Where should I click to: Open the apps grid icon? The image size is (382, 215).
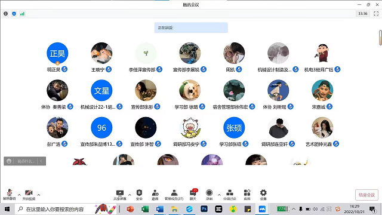pos(247,195)
